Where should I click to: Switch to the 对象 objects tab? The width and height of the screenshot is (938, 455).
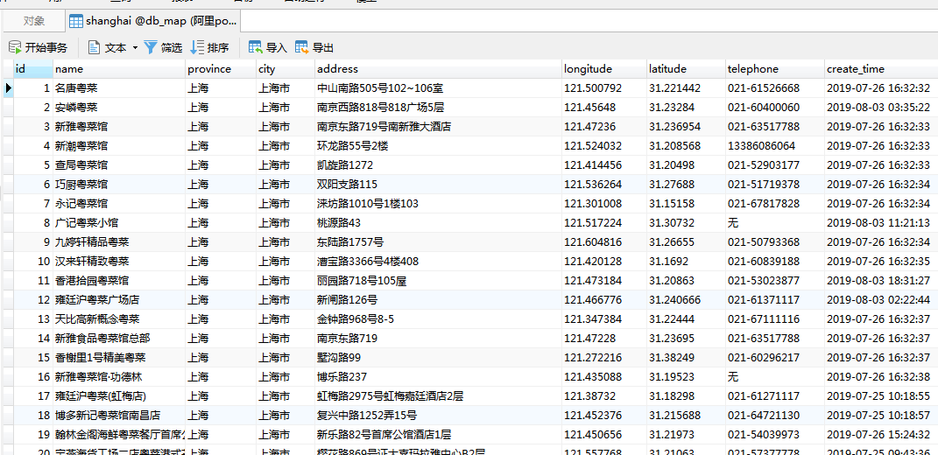[34, 21]
